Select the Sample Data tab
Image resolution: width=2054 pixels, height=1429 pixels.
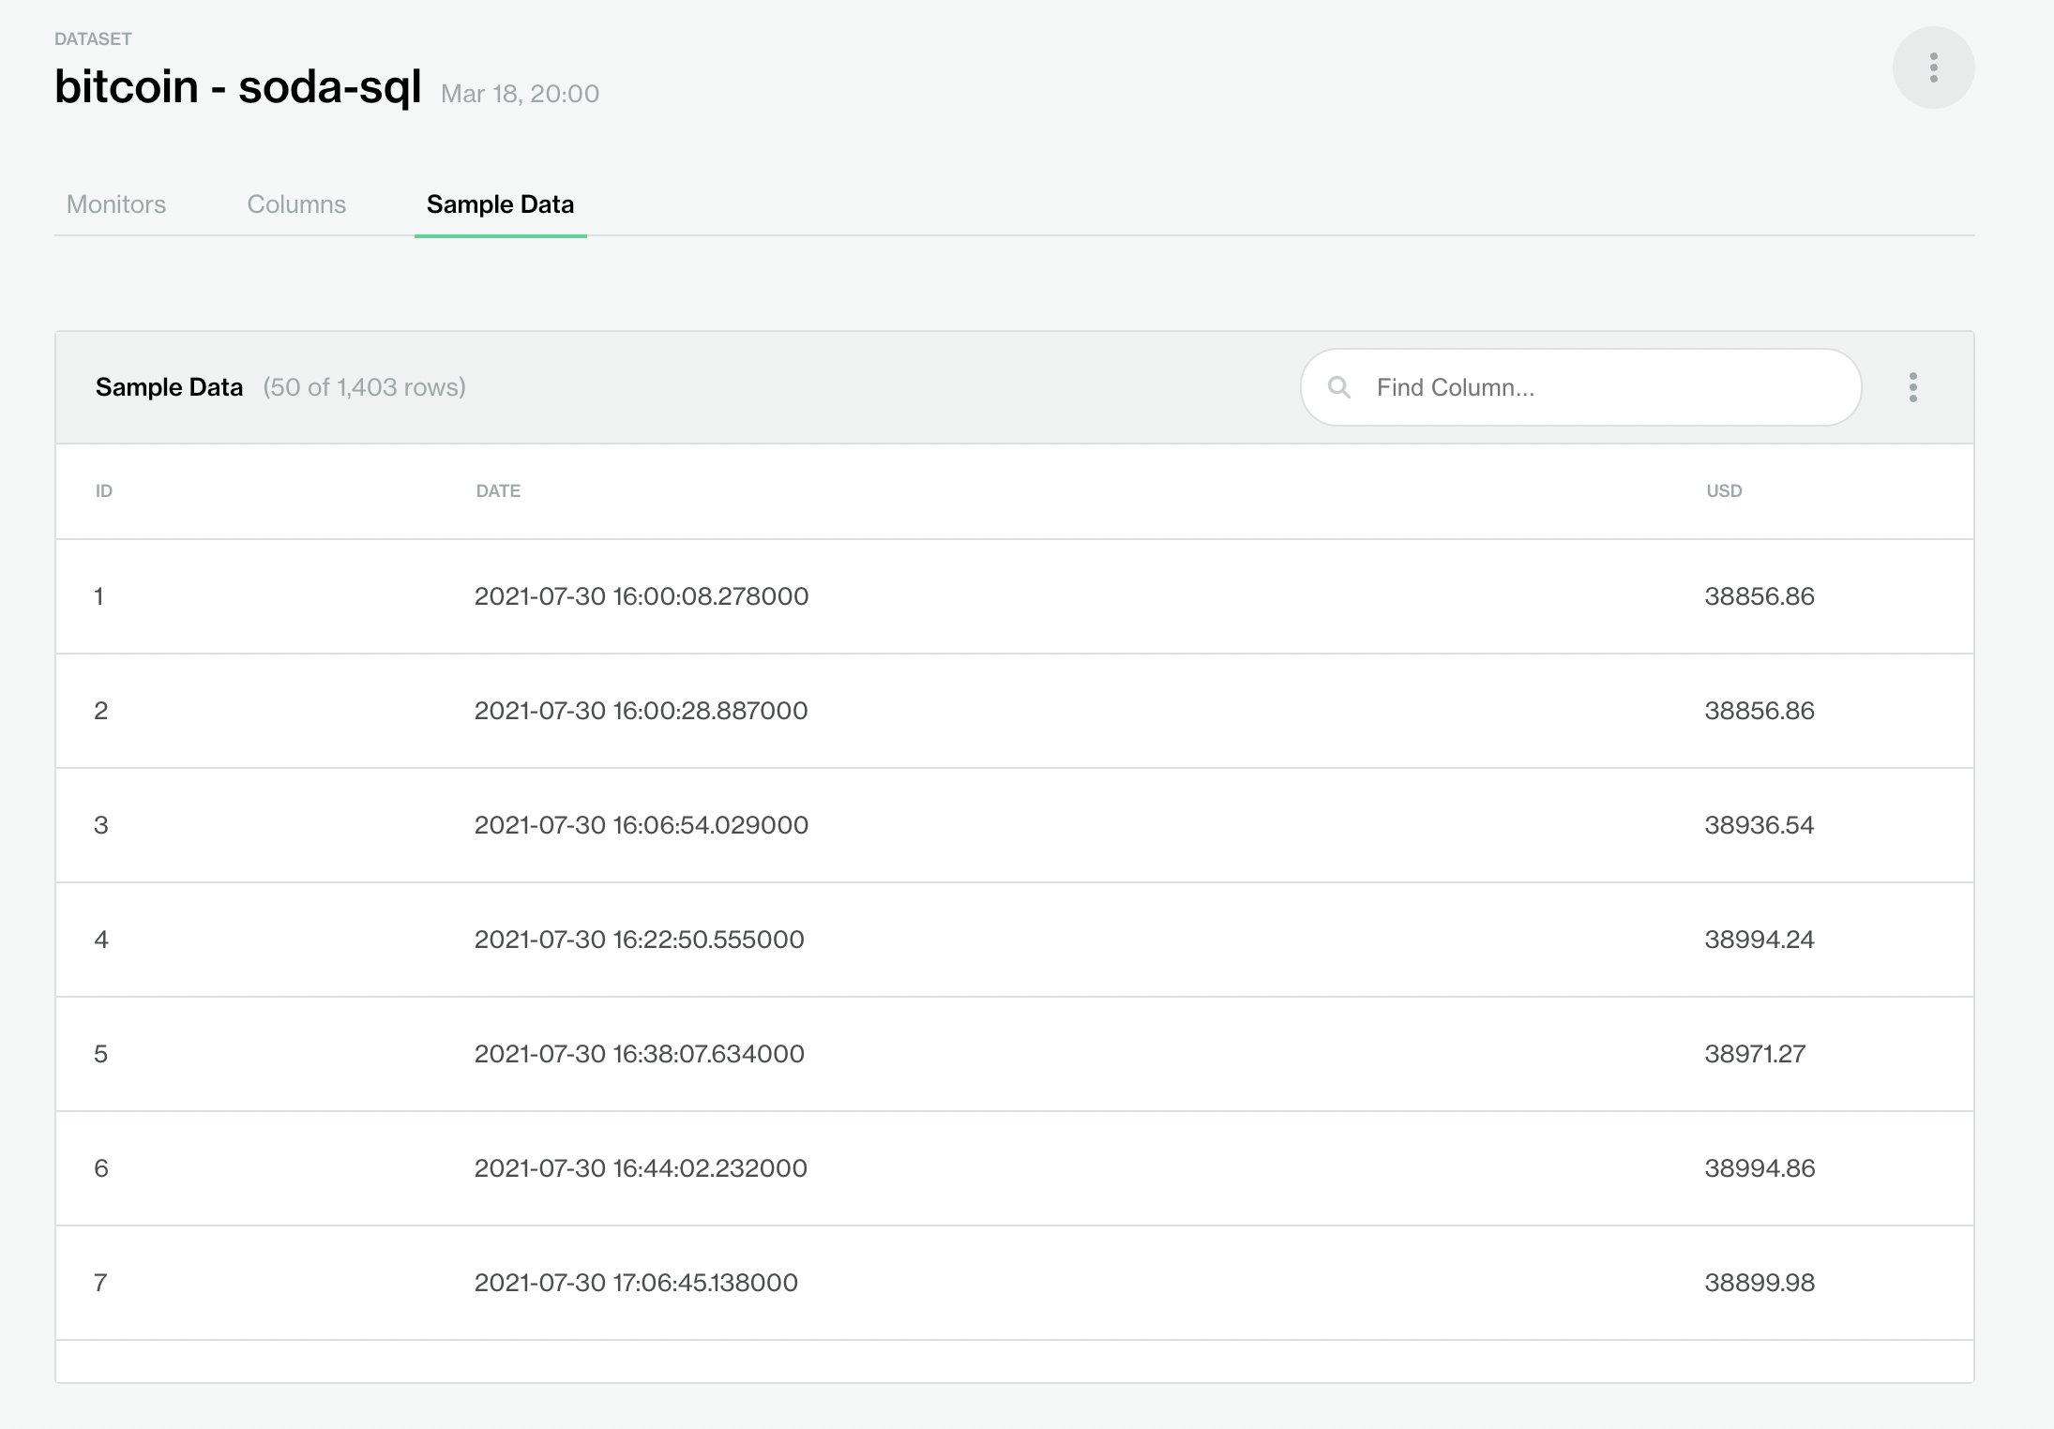pos(500,204)
